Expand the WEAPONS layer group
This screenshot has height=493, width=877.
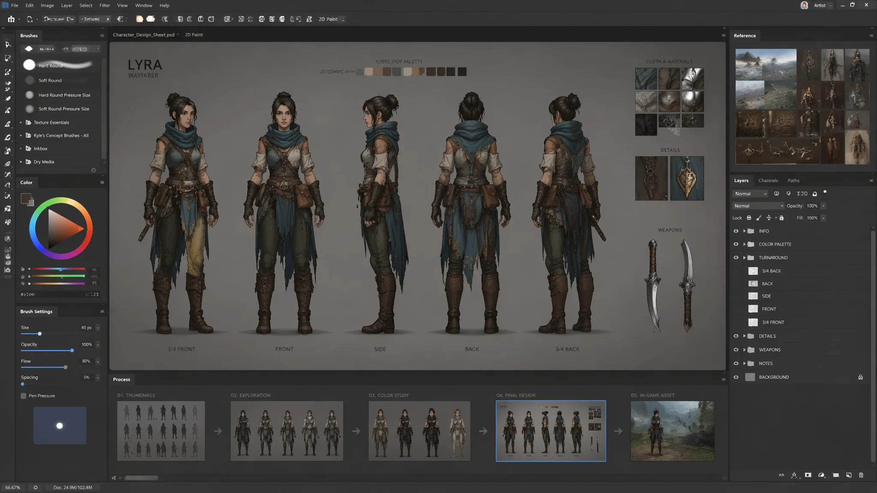pyautogui.click(x=744, y=350)
